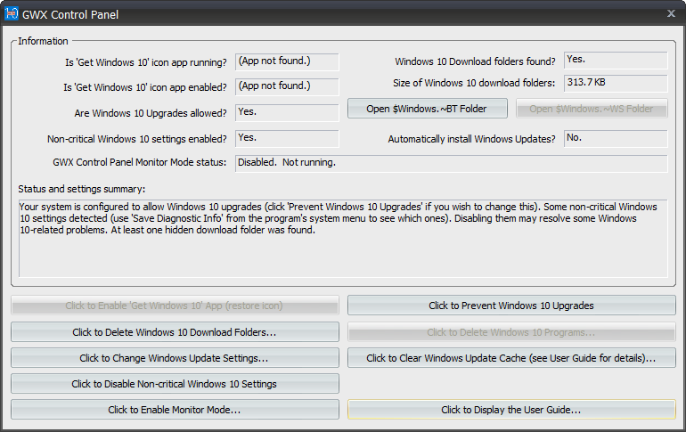This screenshot has height=432, width=686.
Task: Click to Enable Monitor Mode button
Action: 175,410
